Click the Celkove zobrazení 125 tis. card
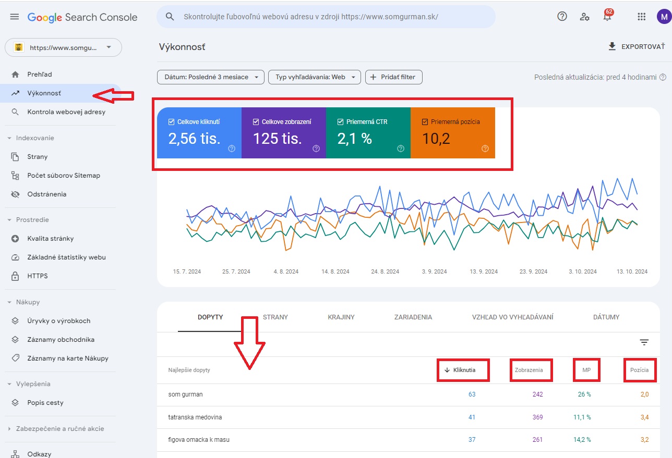The image size is (672, 458). (x=284, y=133)
